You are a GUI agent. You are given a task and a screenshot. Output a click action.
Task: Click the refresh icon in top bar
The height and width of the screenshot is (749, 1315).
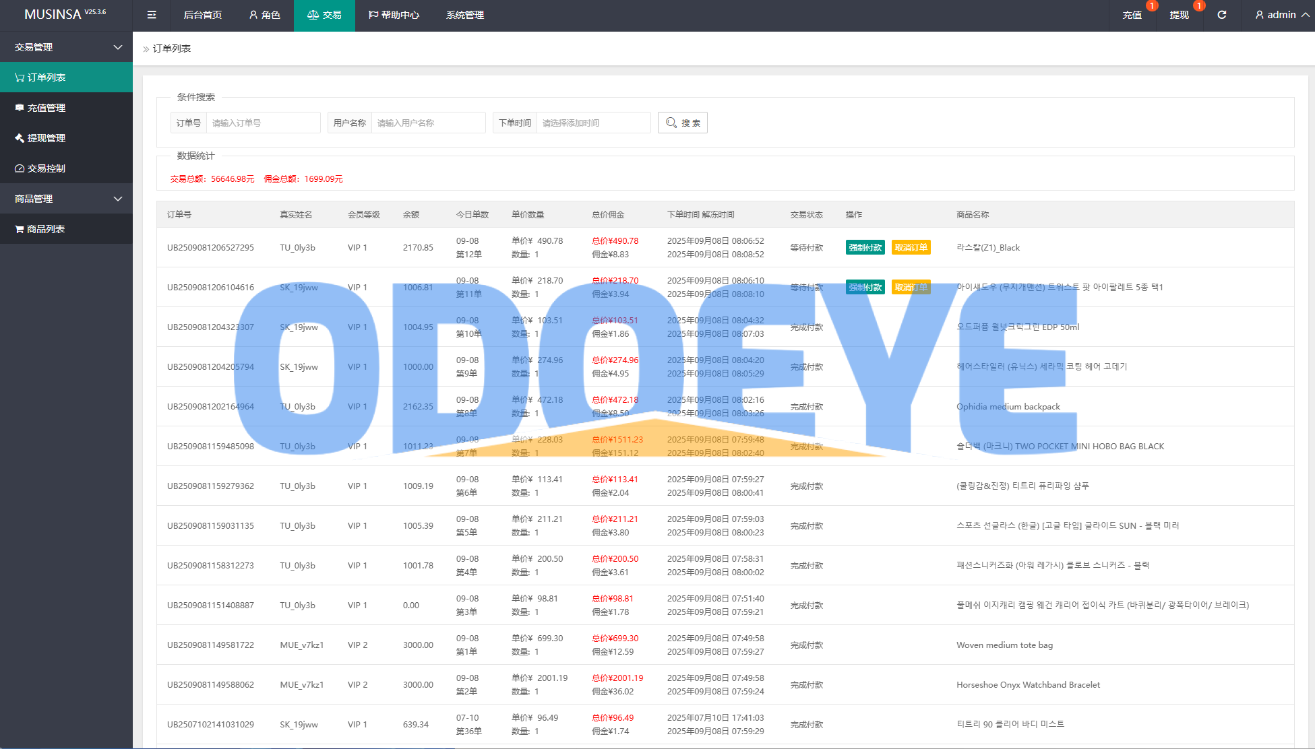(1221, 15)
